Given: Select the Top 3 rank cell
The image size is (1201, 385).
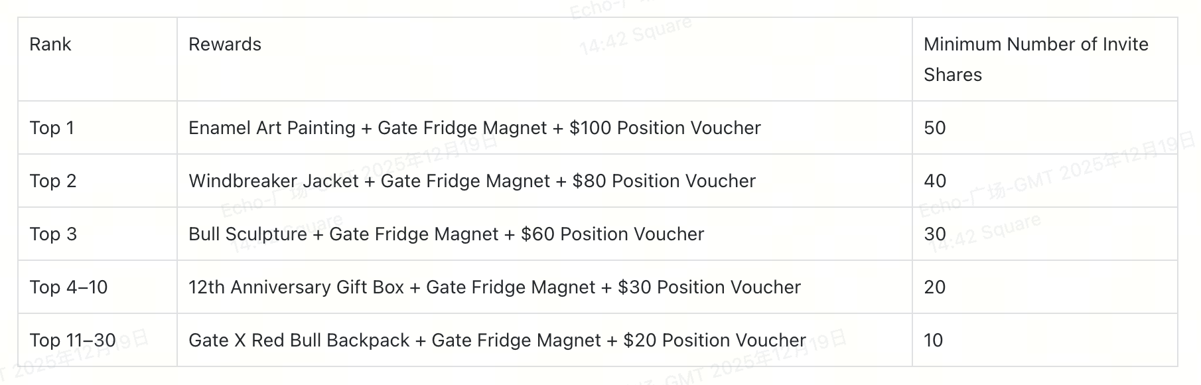Looking at the screenshot, I should tap(53, 234).
